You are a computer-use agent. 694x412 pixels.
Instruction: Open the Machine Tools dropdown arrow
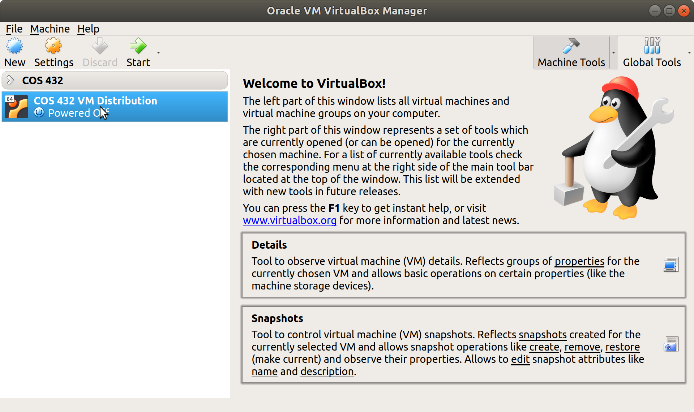[x=613, y=53]
